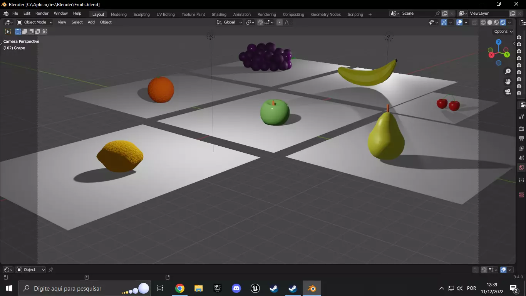Toggle the show overlays button
The height and width of the screenshot is (296, 526).
pyautogui.click(x=459, y=22)
